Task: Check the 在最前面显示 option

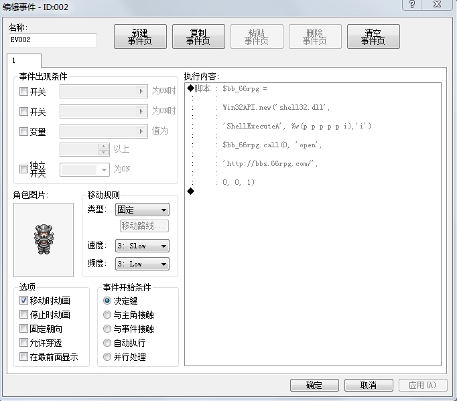Action: (23, 356)
